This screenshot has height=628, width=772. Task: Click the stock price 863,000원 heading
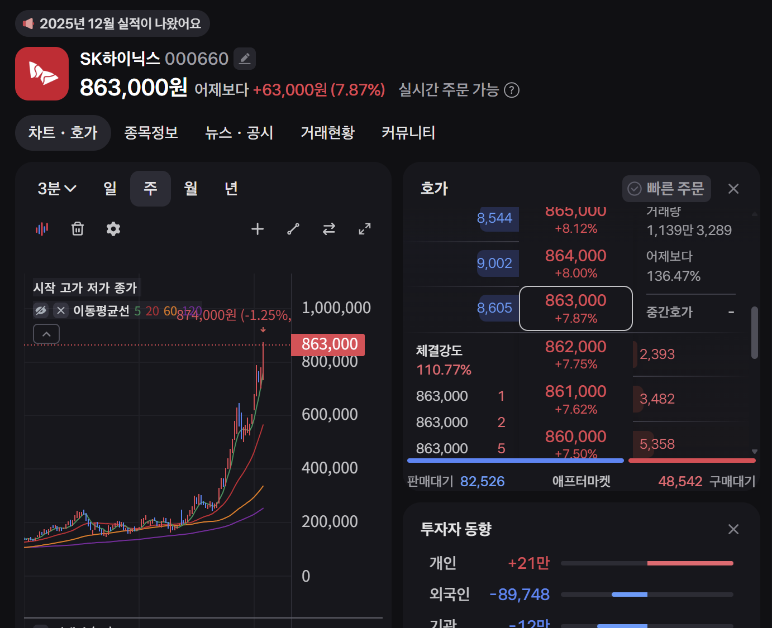(x=134, y=88)
